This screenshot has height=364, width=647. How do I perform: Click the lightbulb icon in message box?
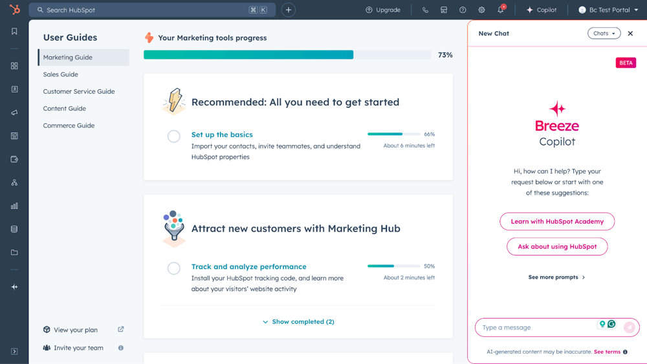click(x=602, y=324)
